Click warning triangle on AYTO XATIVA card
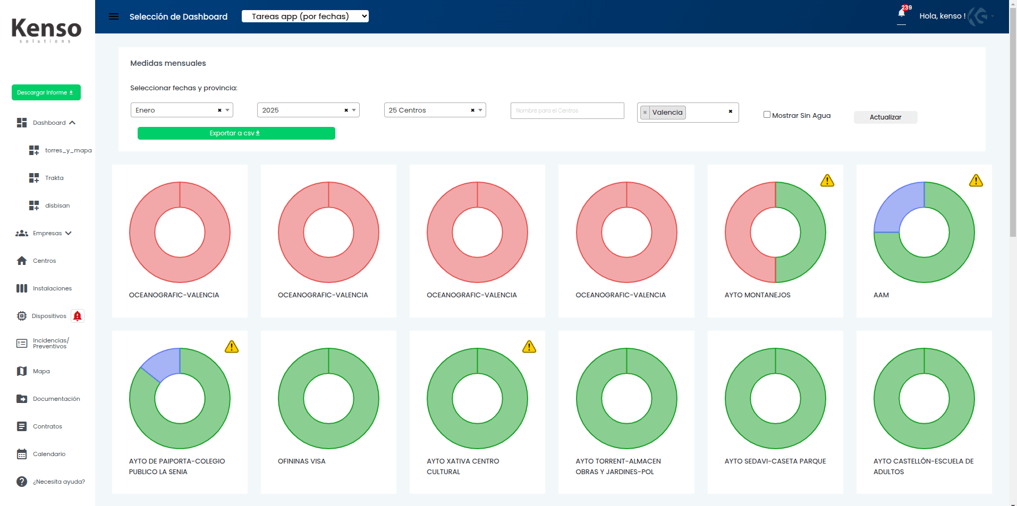This screenshot has height=506, width=1017. (x=529, y=347)
